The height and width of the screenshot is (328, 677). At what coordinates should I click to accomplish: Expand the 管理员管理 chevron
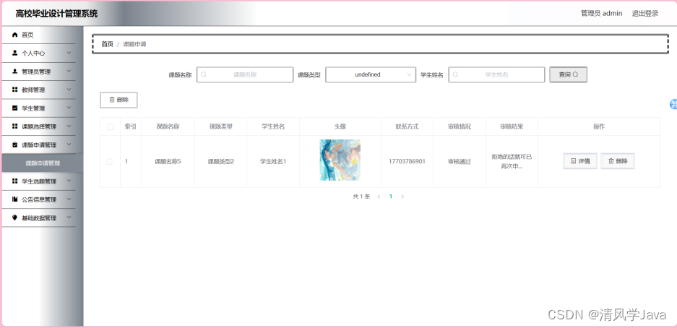coord(69,72)
